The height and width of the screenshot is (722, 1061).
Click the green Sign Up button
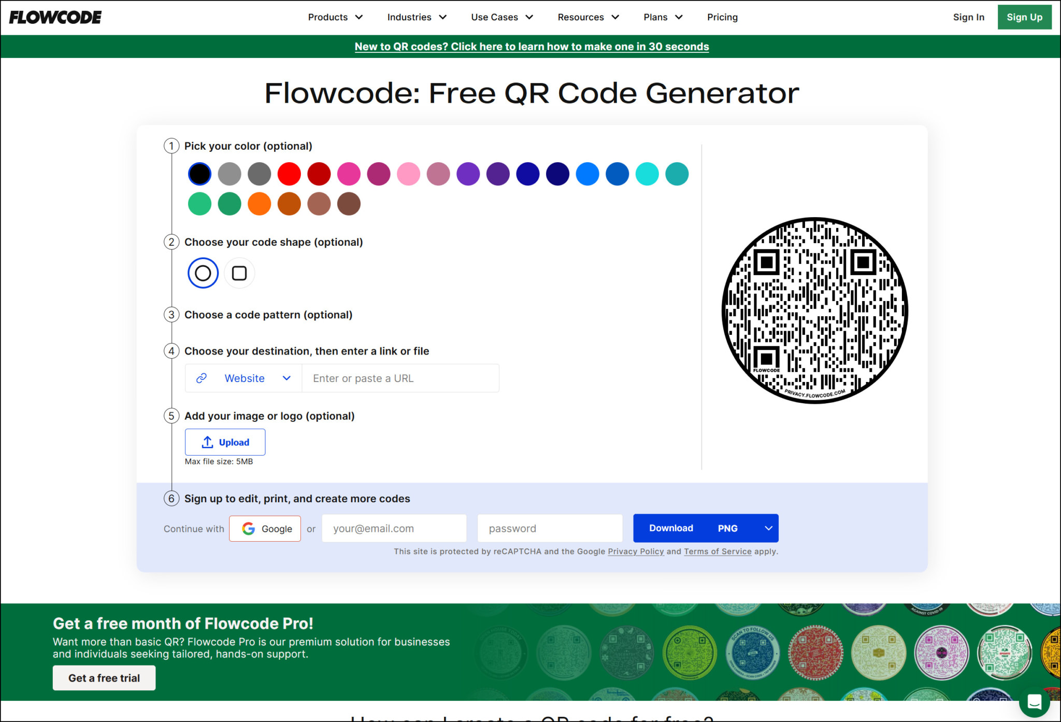pyautogui.click(x=1024, y=17)
